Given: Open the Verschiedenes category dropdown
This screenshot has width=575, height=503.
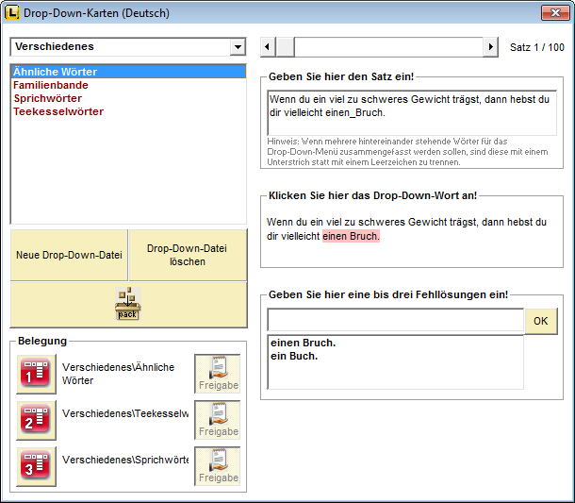Looking at the screenshot, I should pyautogui.click(x=237, y=47).
